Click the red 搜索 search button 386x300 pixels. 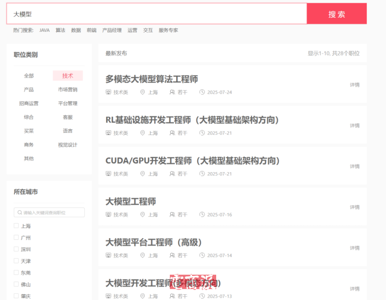[336, 14]
